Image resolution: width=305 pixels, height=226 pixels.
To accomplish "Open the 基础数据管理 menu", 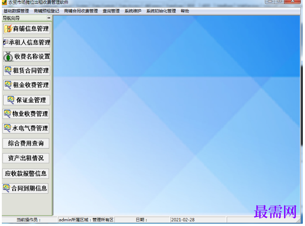I will click(16, 11).
